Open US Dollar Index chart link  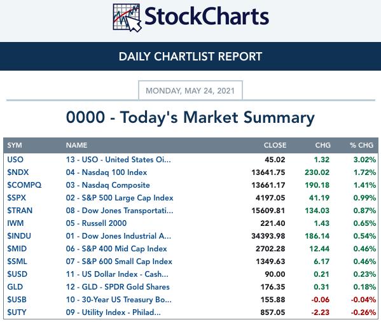point(117,274)
